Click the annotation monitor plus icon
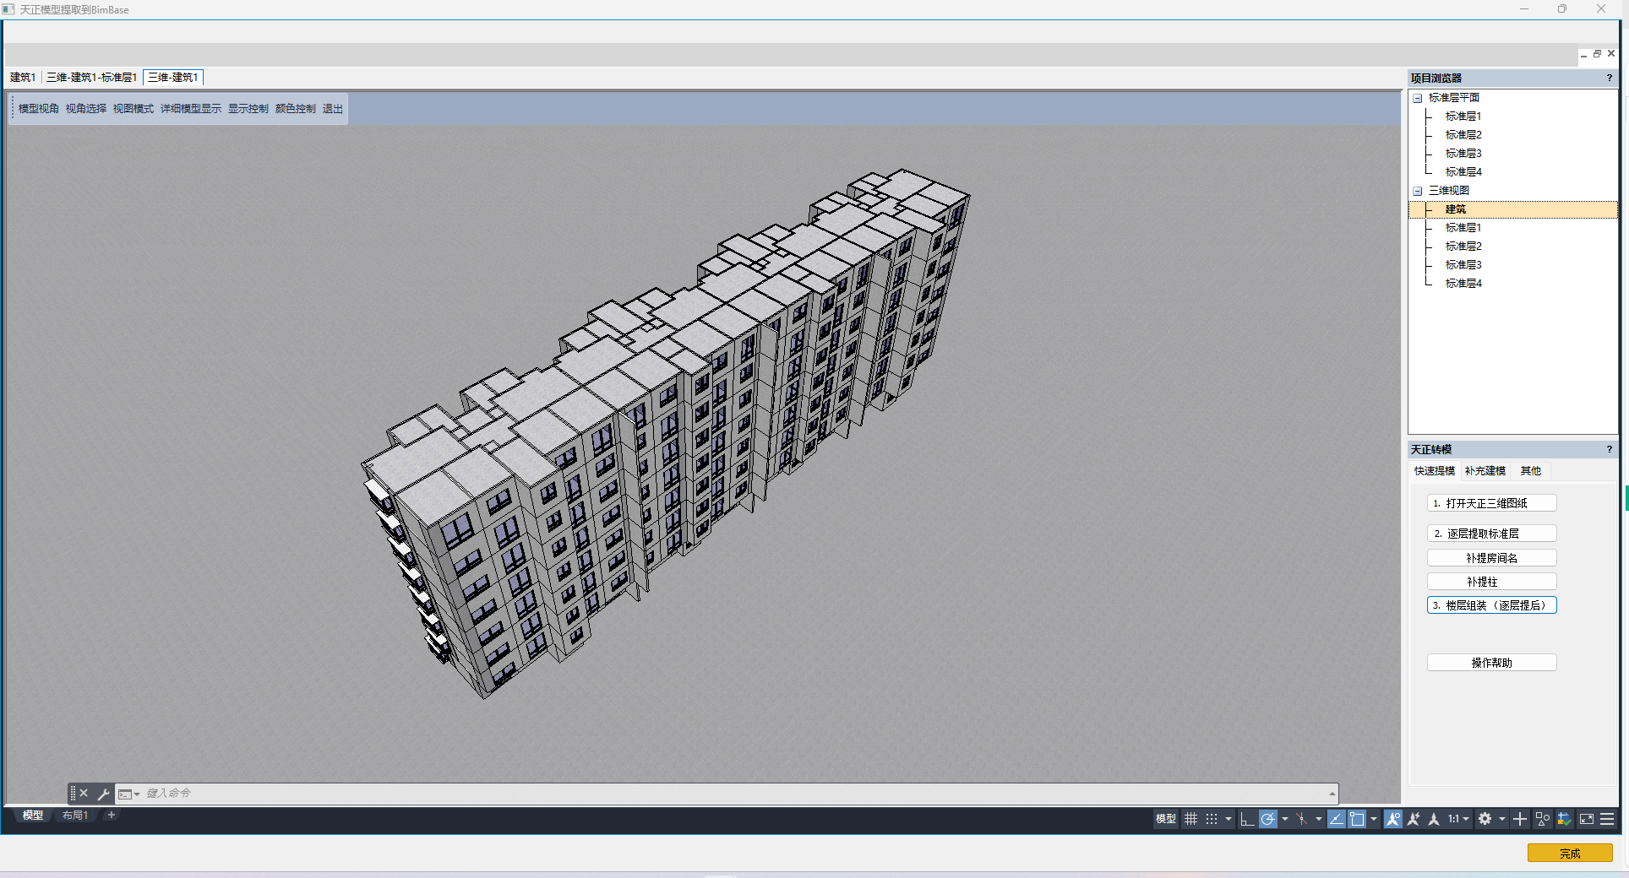 (x=1520, y=819)
